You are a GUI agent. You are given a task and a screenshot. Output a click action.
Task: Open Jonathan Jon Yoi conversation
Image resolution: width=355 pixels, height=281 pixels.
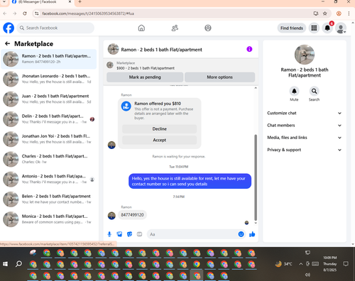pos(49,139)
